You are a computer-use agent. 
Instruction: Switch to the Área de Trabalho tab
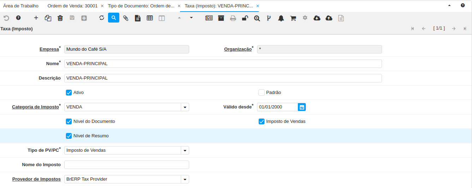coord(21,6)
